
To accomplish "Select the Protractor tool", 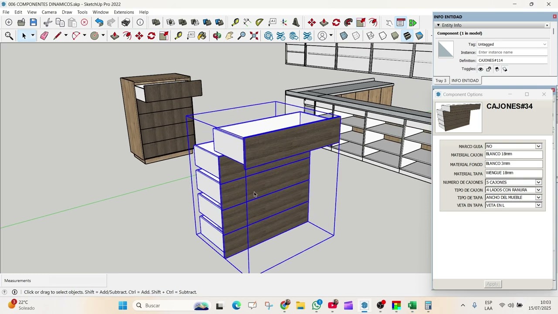I will click(259, 22).
